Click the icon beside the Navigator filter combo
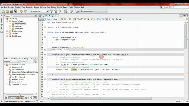The height and width of the screenshot is (106, 189). pyautogui.click(x=35, y=62)
